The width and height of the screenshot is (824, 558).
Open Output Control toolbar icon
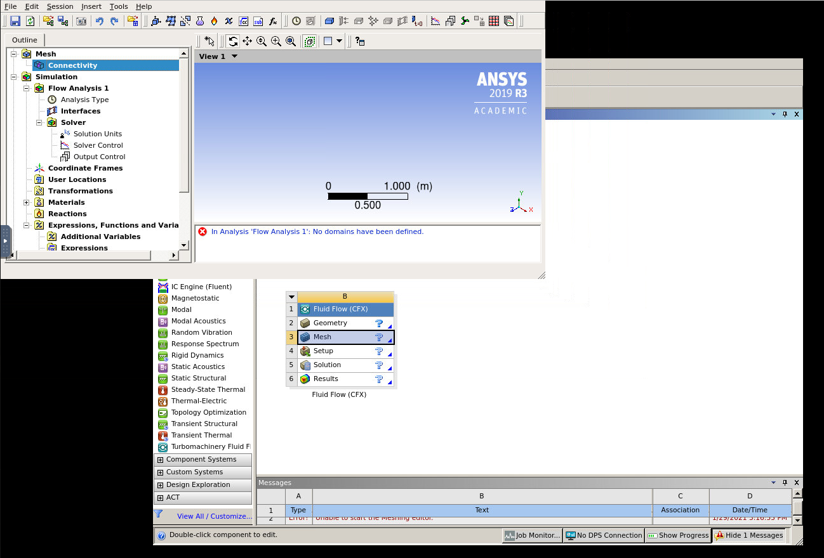450,21
